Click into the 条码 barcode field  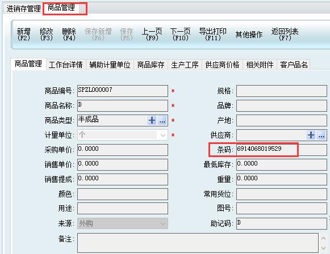282,150
